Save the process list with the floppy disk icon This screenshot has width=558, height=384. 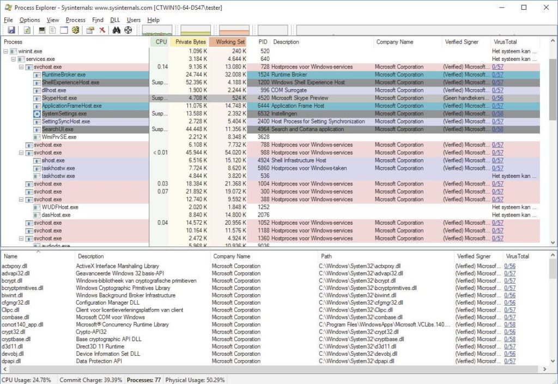[x=11, y=30]
